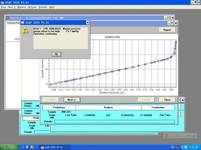
Task: Maximize the isotherm plot window
Action: [172, 23]
